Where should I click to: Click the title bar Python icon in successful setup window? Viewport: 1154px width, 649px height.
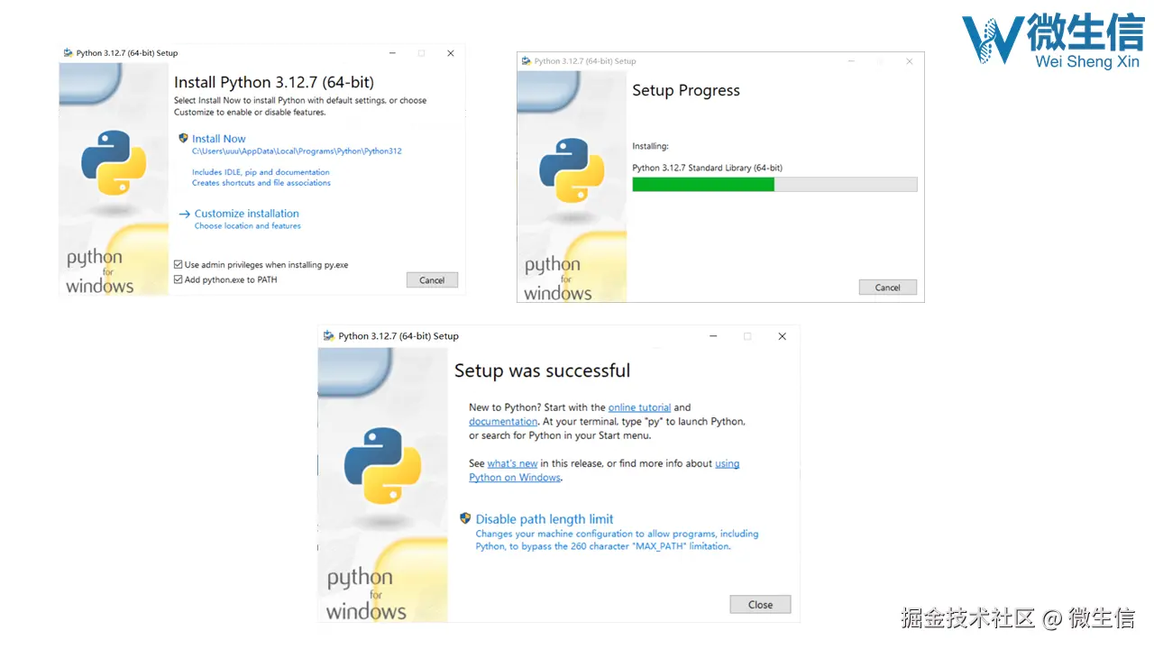329,336
